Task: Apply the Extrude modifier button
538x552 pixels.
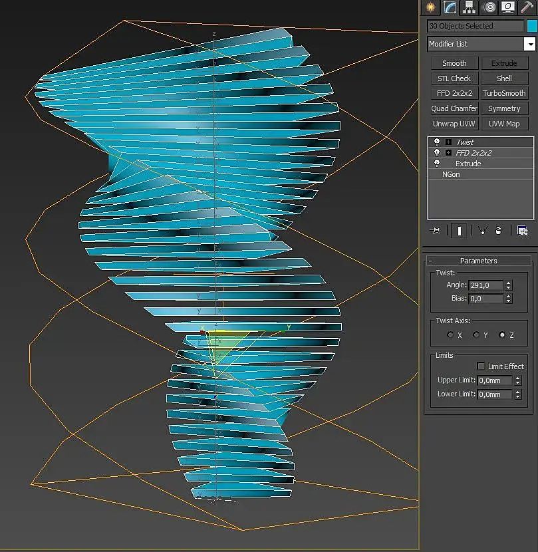Action: tap(504, 63)
